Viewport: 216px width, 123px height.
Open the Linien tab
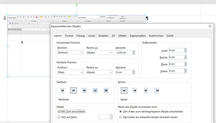coord(91,36)
